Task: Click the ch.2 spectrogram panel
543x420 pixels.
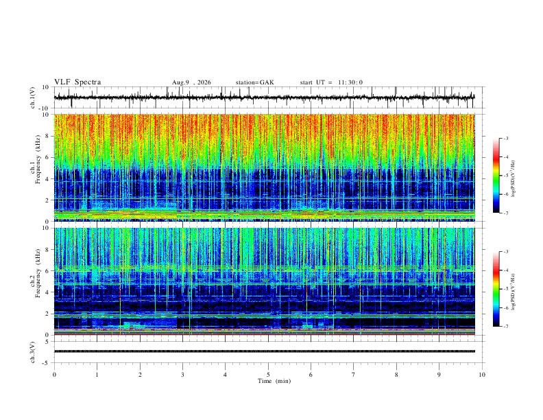Action: pyautogui.click(x=264, y=281)
